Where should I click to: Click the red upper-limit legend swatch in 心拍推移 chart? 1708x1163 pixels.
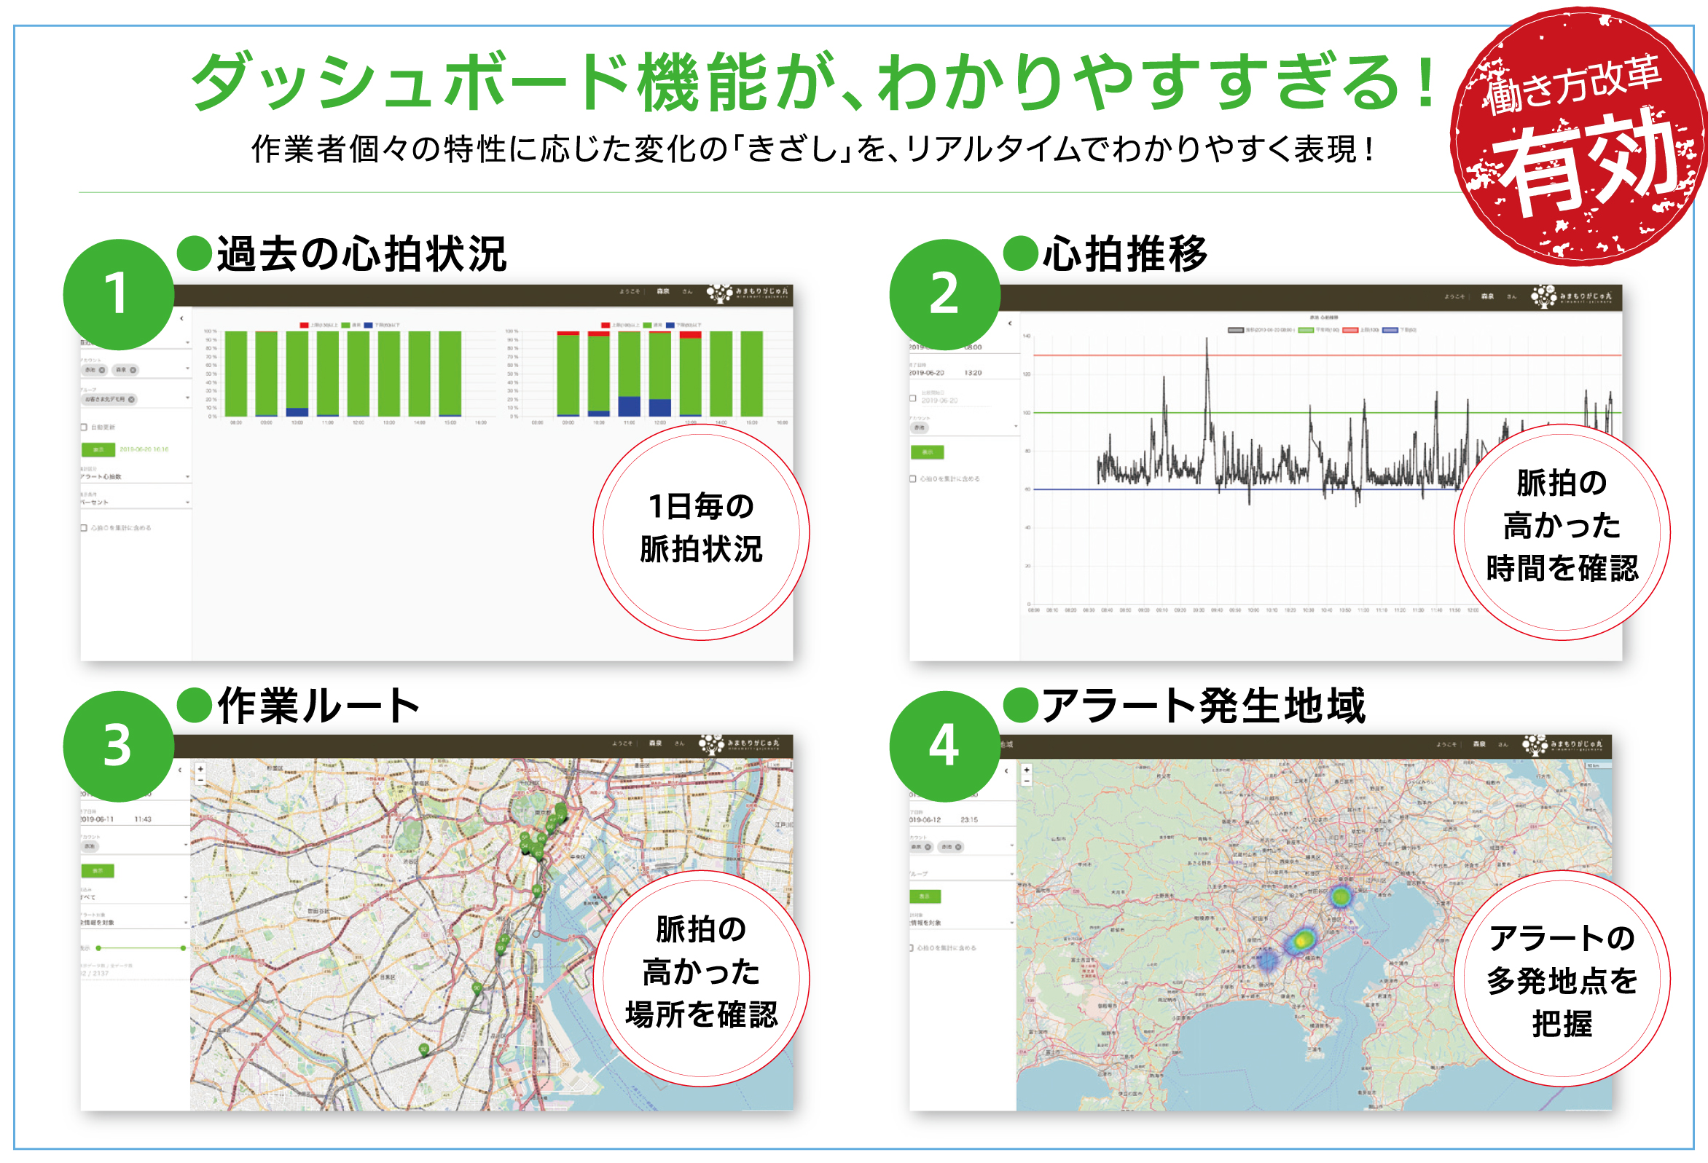tap(1351, 331)
